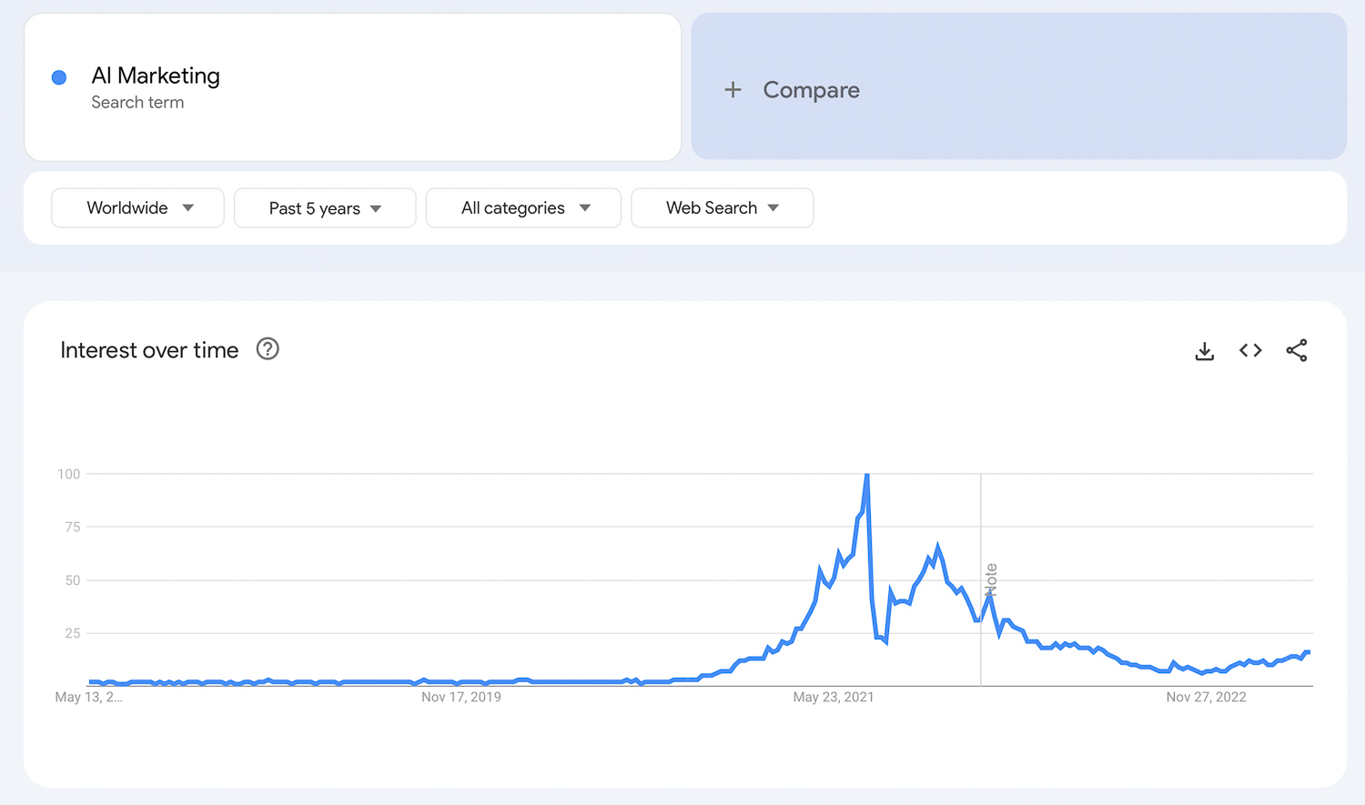Click the May 23, 2021 axis label

[x=833, y=698]
